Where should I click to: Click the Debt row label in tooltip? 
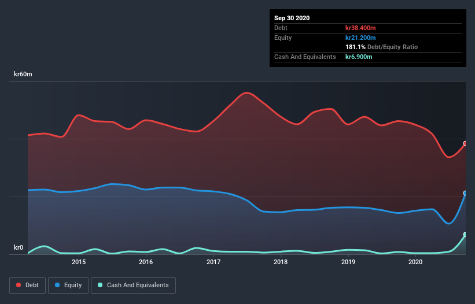(x=281, y=28)
